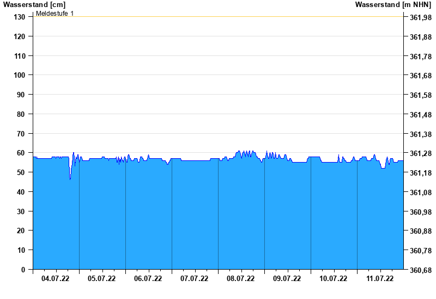Click the 361,28 right axis label
The width and height of the screenshot is (436, 299).
421,153
